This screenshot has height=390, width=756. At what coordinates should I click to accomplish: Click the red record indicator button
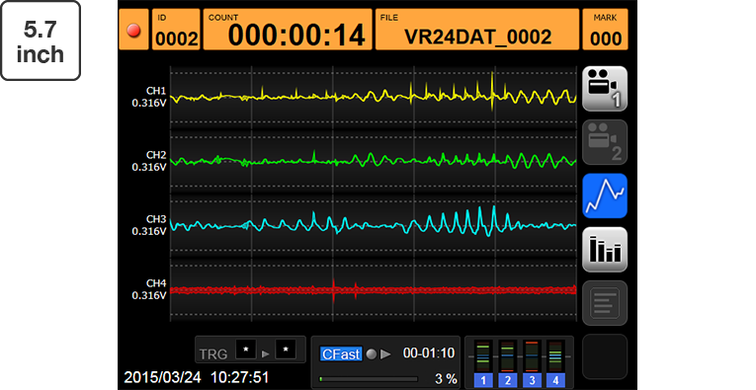[x=133, y=30]
